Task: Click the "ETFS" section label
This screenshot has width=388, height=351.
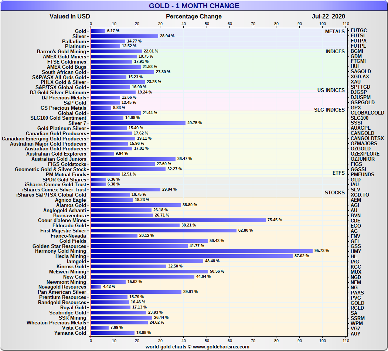Action: pos(338,173)
